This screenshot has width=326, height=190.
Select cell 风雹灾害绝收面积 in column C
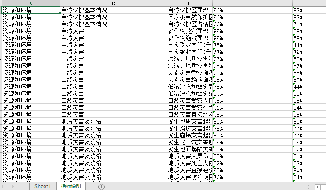pos(190,80)
